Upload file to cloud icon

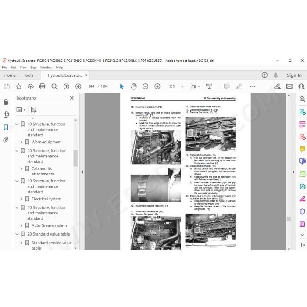(31, 86)
